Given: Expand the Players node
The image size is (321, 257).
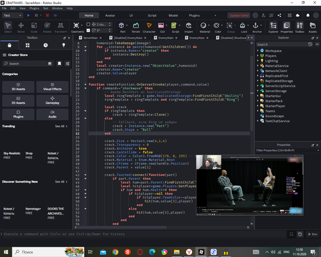Looking at the screenshot, I should 257,56.
